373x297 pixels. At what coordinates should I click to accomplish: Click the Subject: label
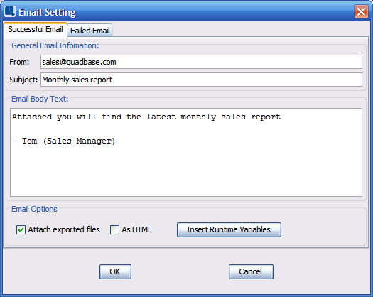(x=23, y=80)
